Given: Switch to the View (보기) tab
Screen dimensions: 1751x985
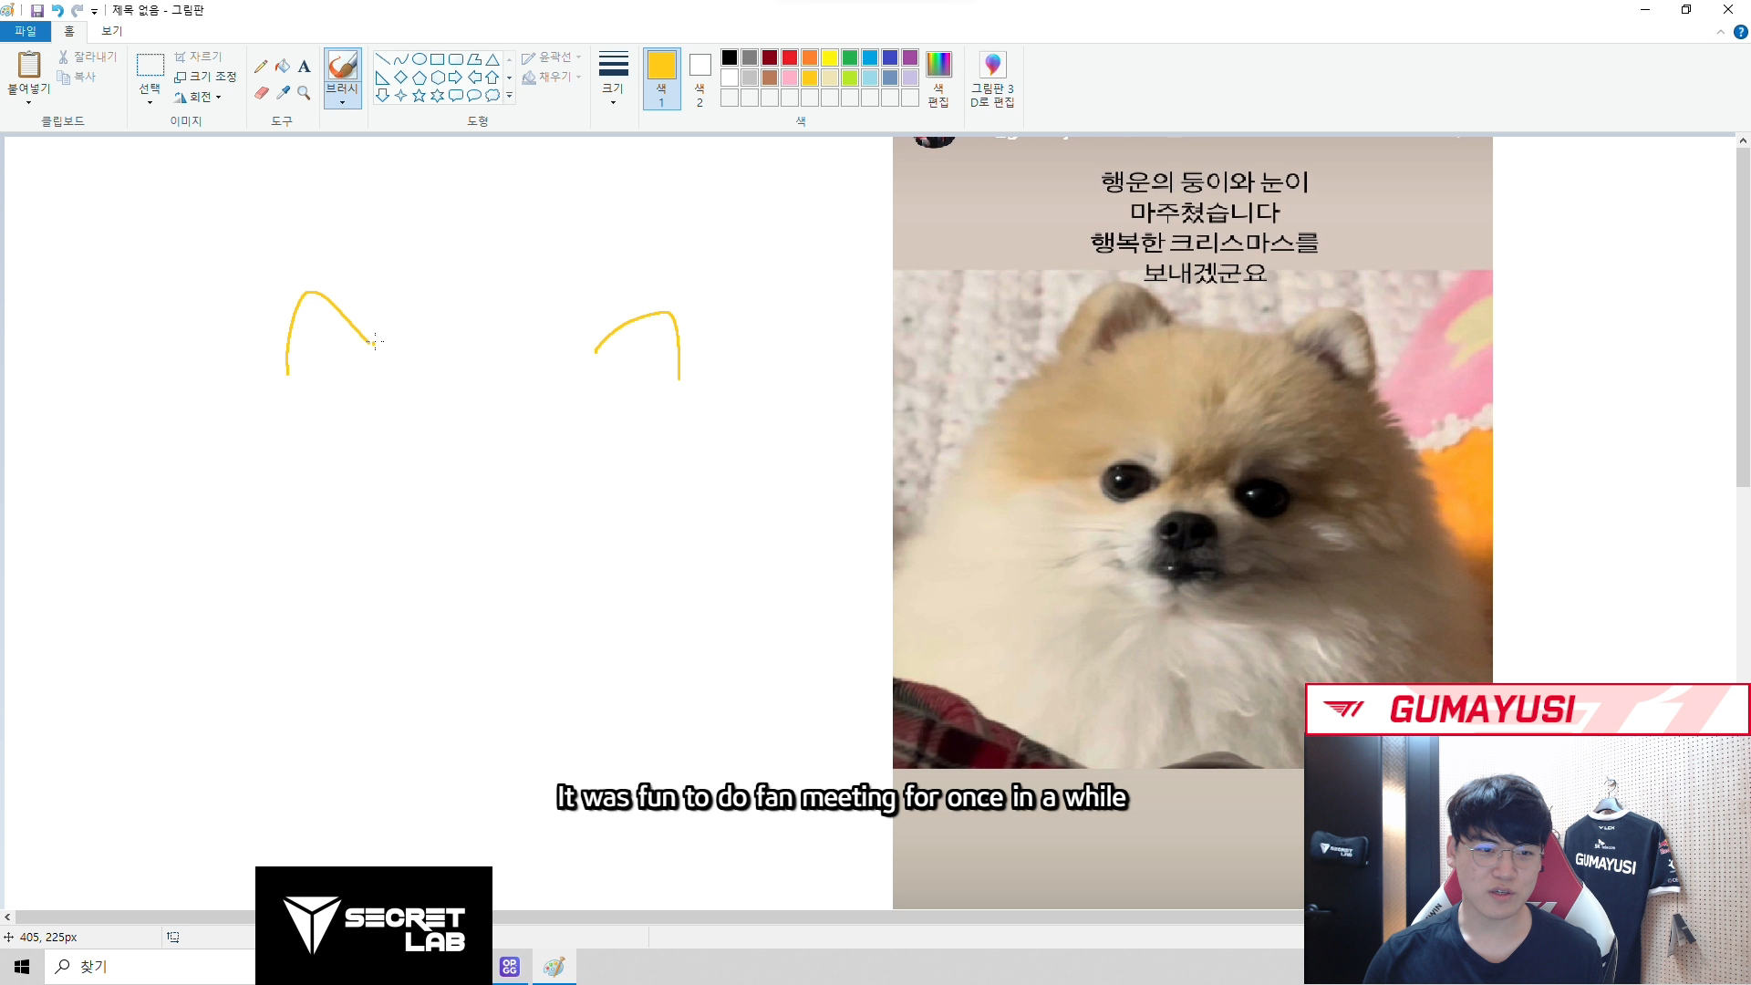Looking at the screenshot, I should [x=111, y=31].
